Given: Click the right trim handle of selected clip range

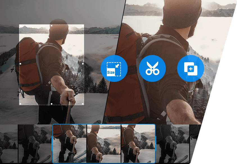Looking at the screenshot, I should click(x=155, y=144).
